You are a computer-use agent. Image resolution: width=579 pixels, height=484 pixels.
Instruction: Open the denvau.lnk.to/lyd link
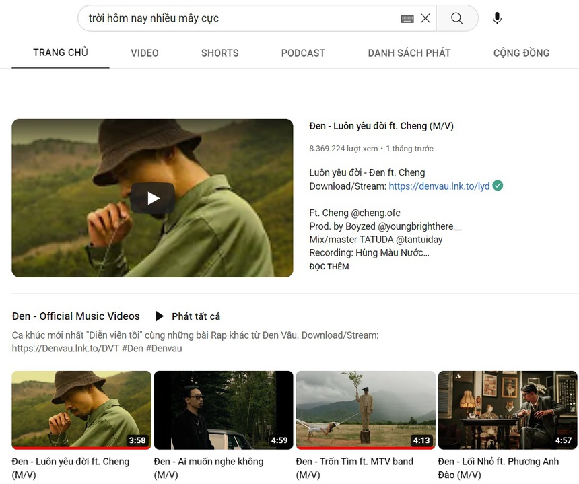tap(439, 186)
